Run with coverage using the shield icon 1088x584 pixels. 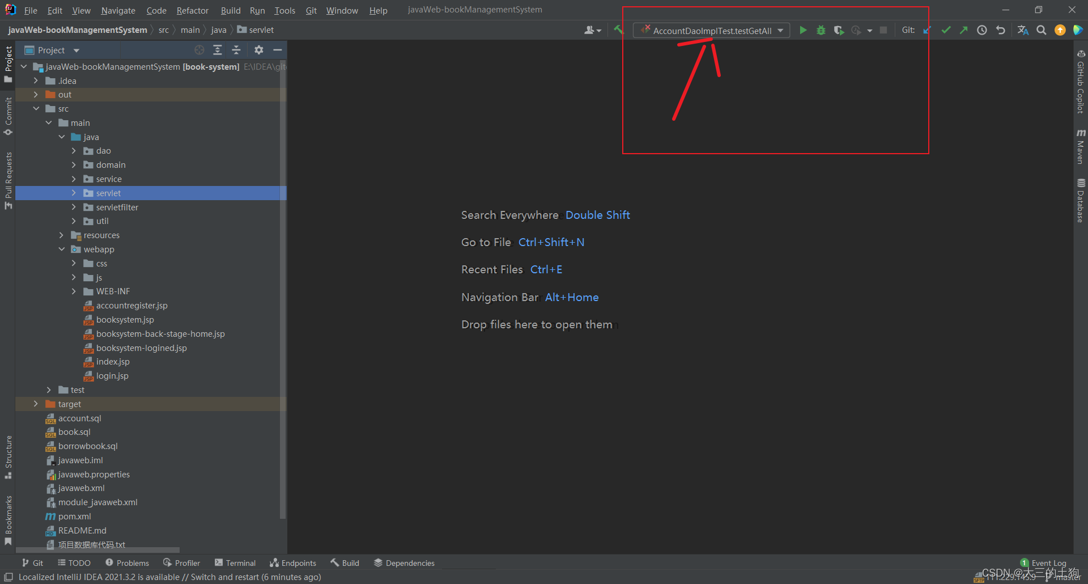pos(839,30)
